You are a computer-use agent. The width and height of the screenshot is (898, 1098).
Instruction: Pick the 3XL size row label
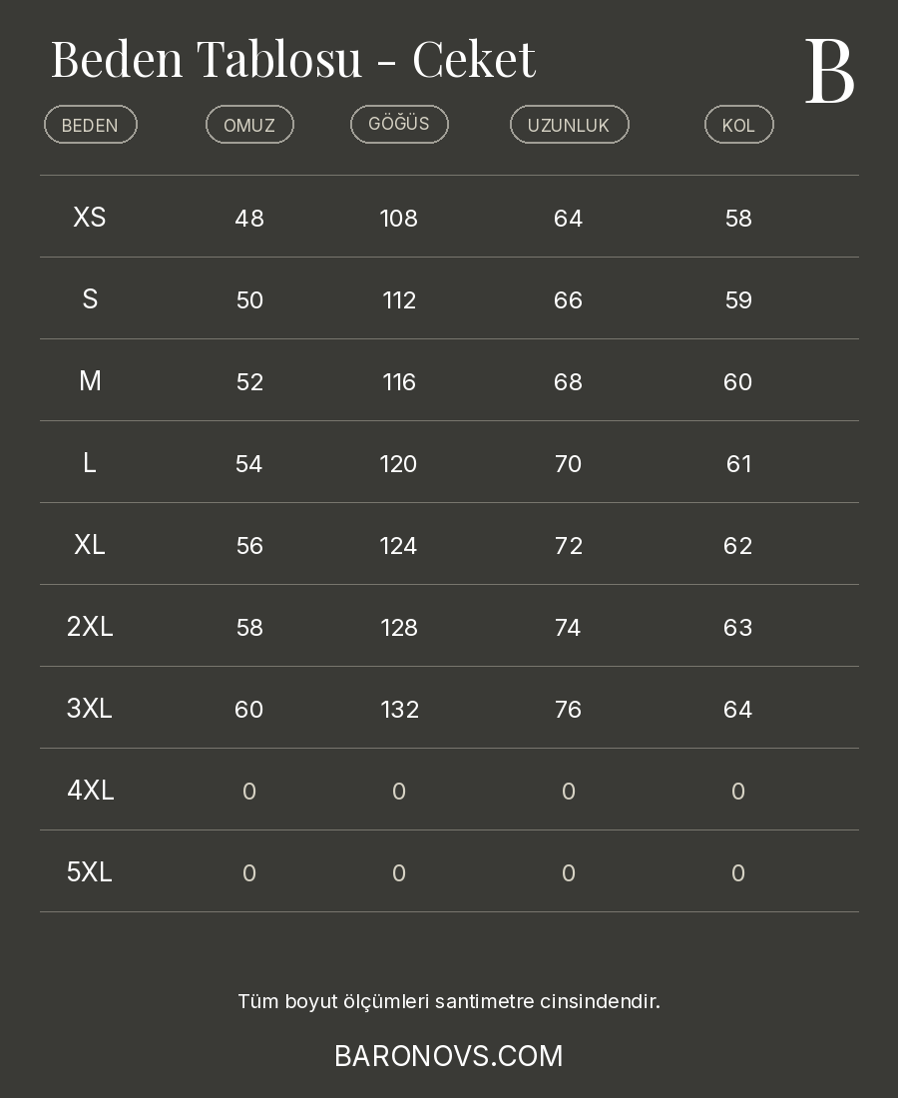(x=90, y=709)
